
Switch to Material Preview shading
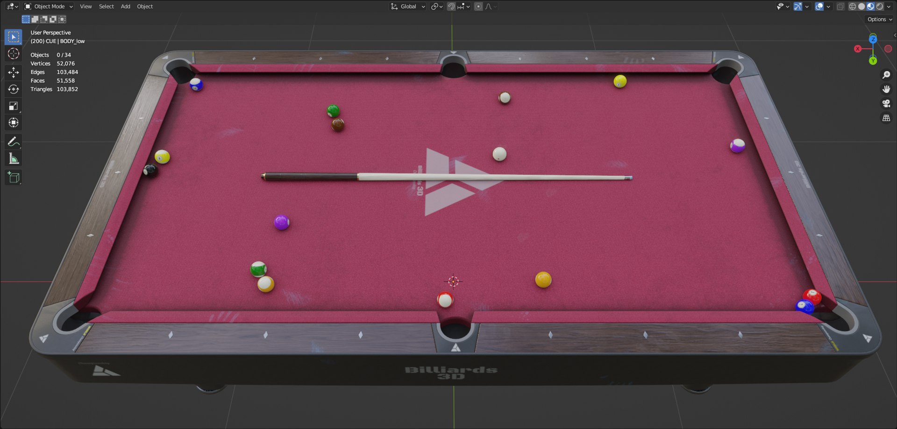870,7
